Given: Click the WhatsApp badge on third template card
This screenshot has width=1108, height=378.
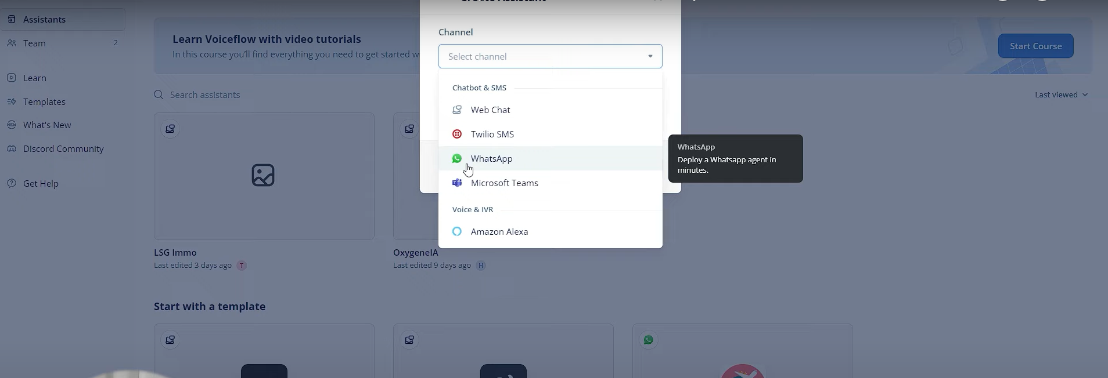Looking at the screenshot, I should click(649, 340).
